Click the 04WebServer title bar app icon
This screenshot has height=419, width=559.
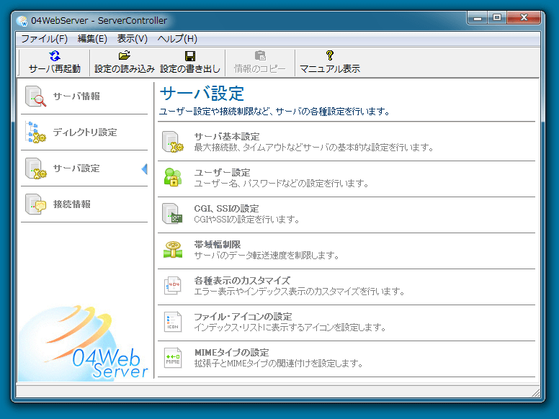[x=22, y=21]
